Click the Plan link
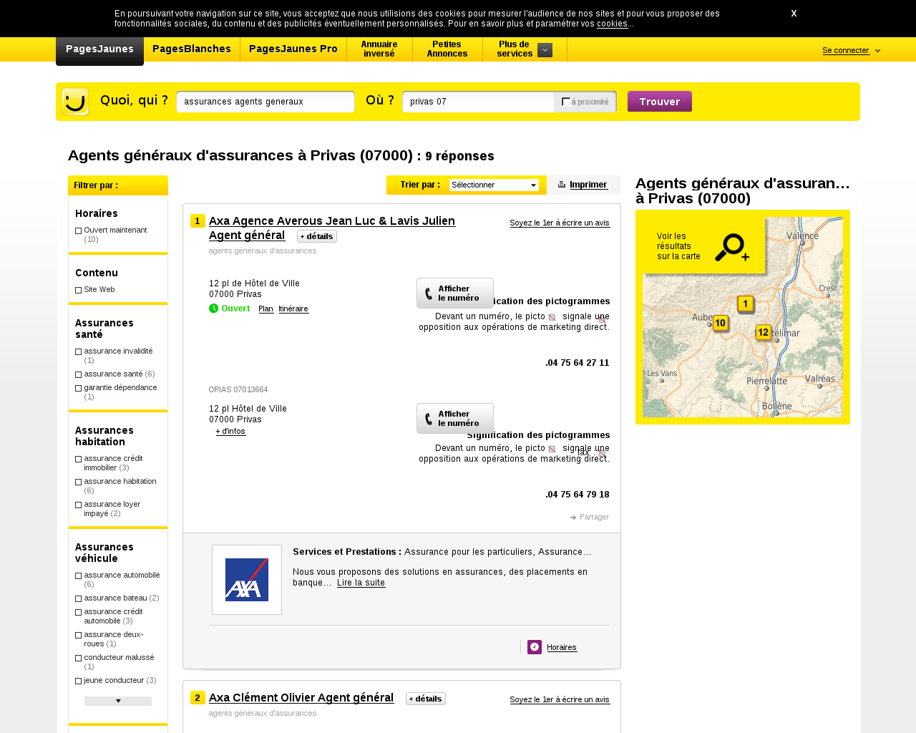Screen dimensions: 916x733 point(266,309)
